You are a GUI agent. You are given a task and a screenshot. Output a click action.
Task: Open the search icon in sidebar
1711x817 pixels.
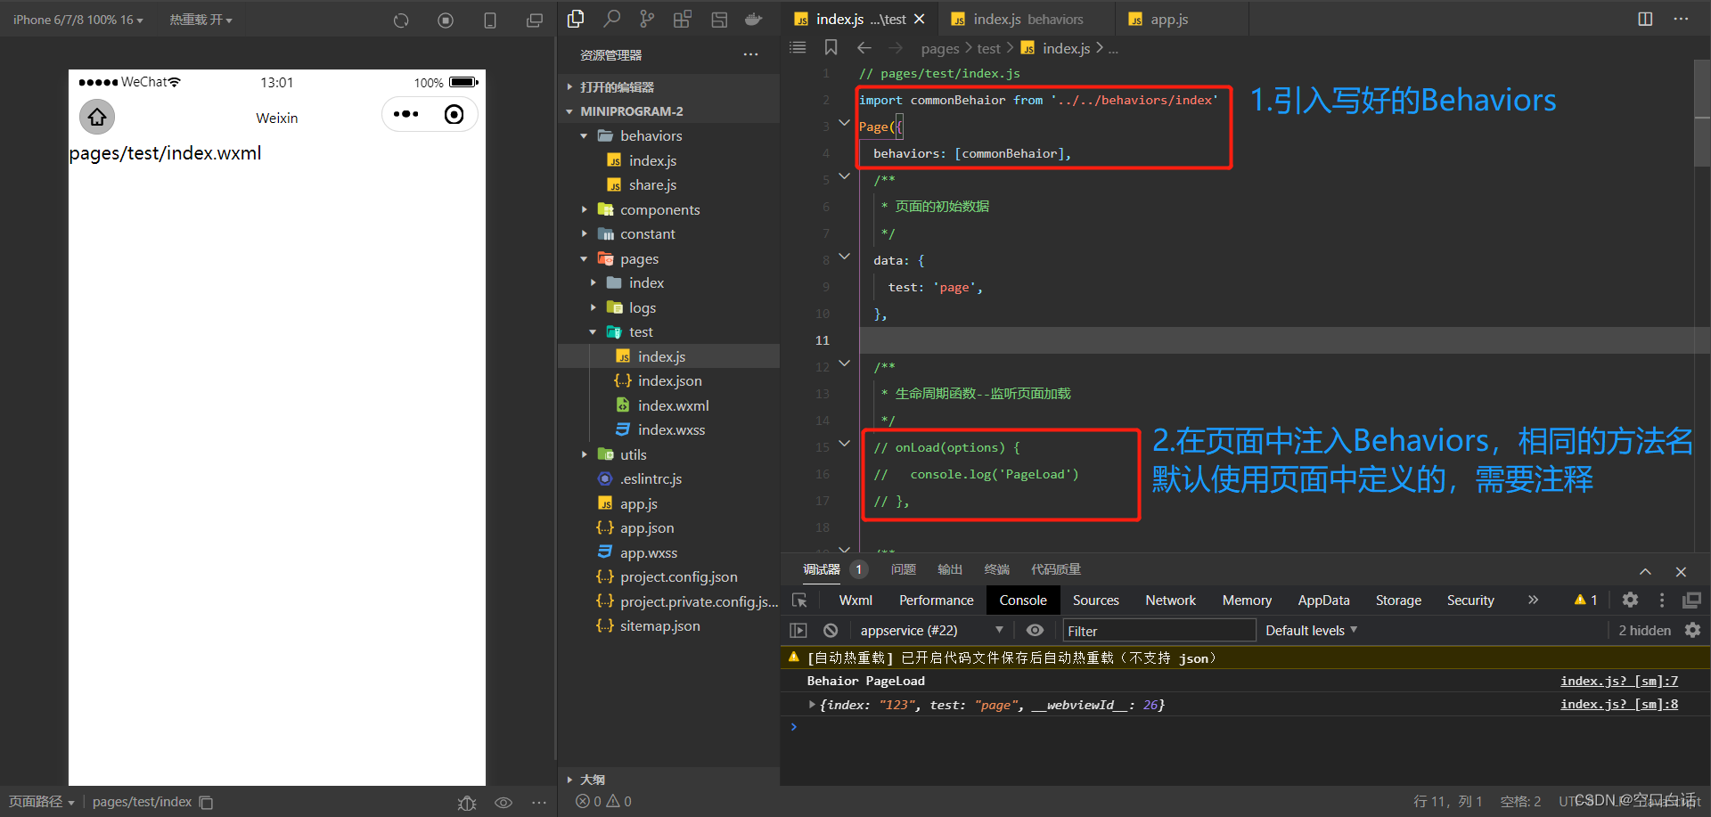coord(611,19)
